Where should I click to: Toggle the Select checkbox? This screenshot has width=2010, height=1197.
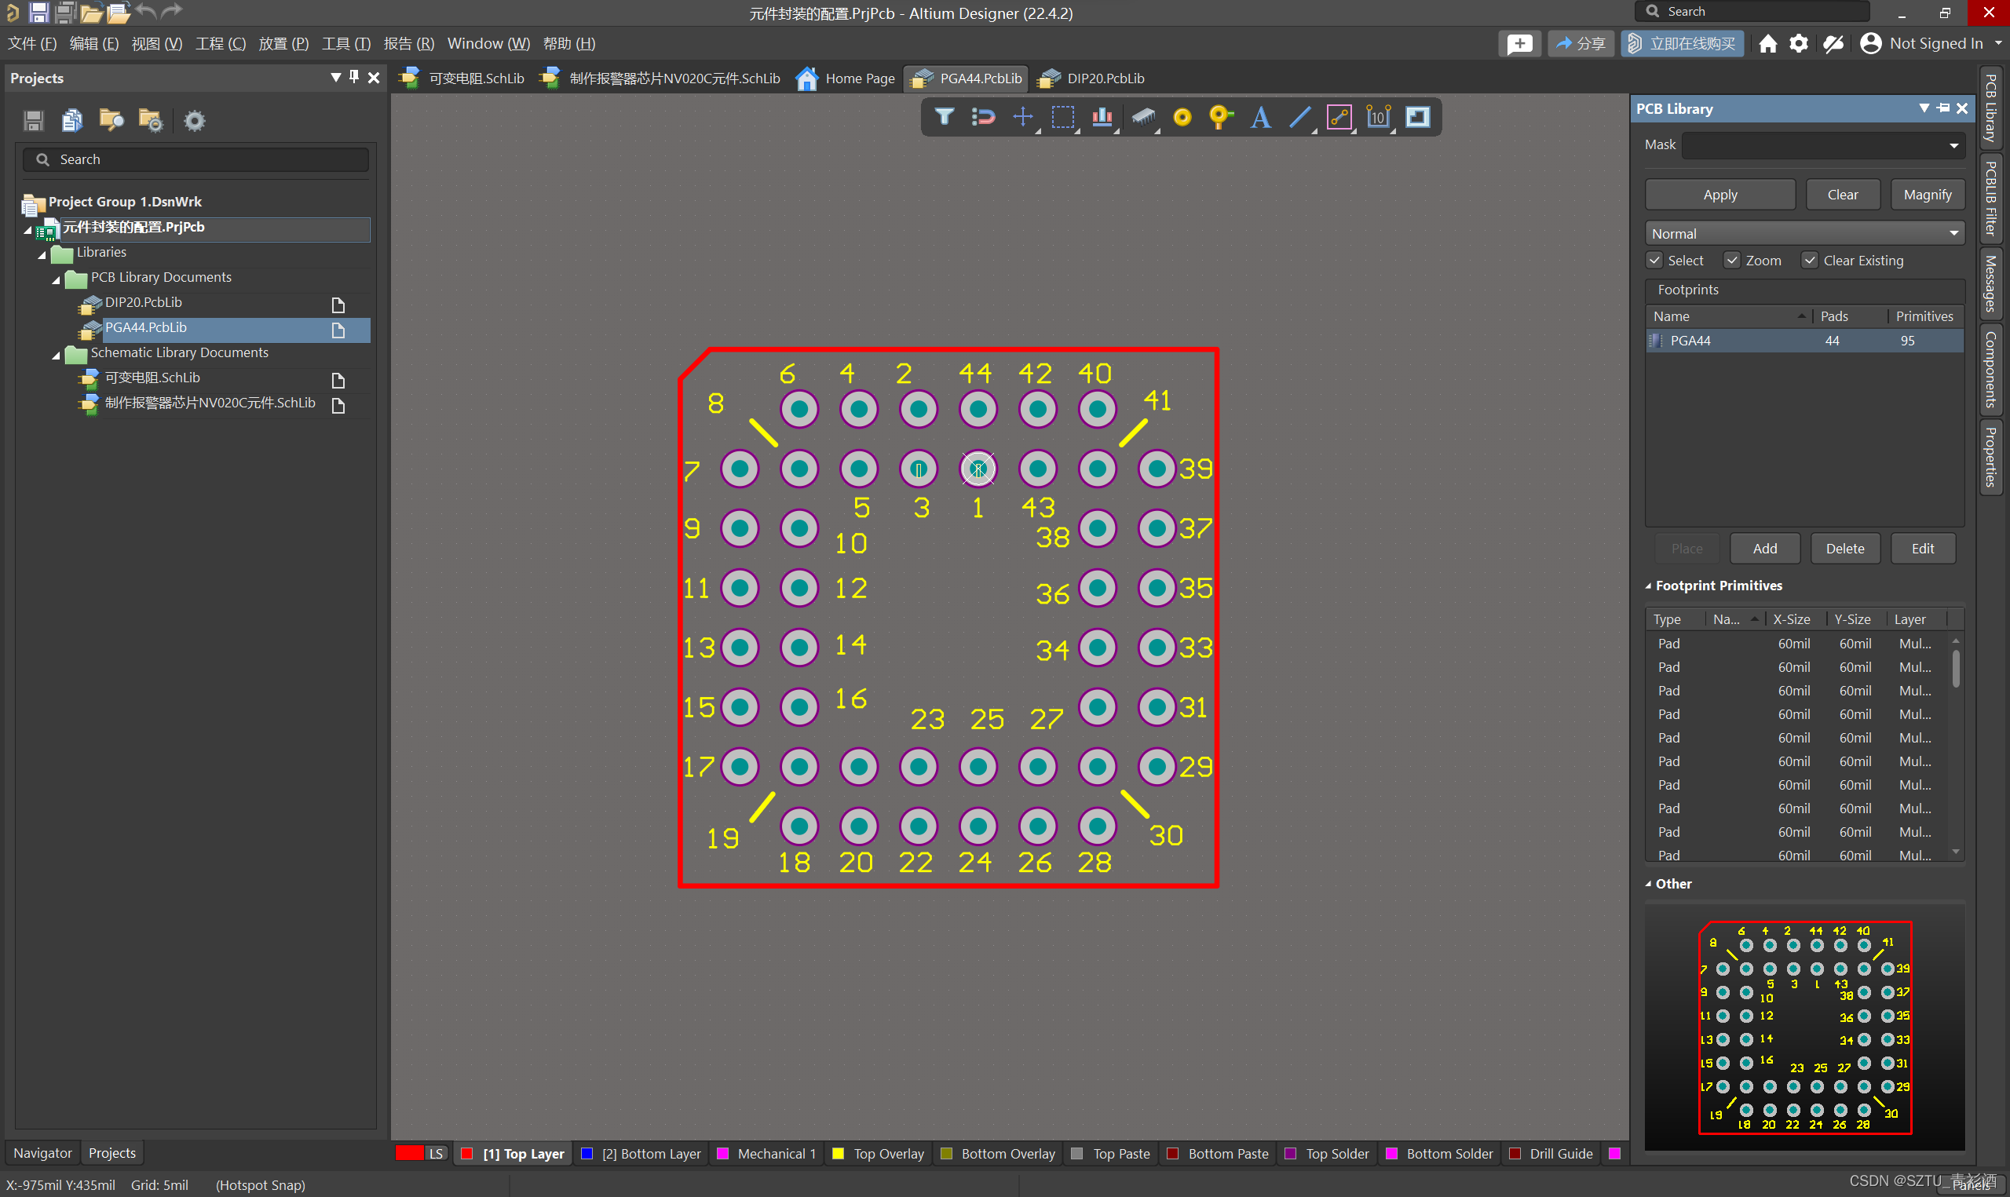pos(1654,261)
